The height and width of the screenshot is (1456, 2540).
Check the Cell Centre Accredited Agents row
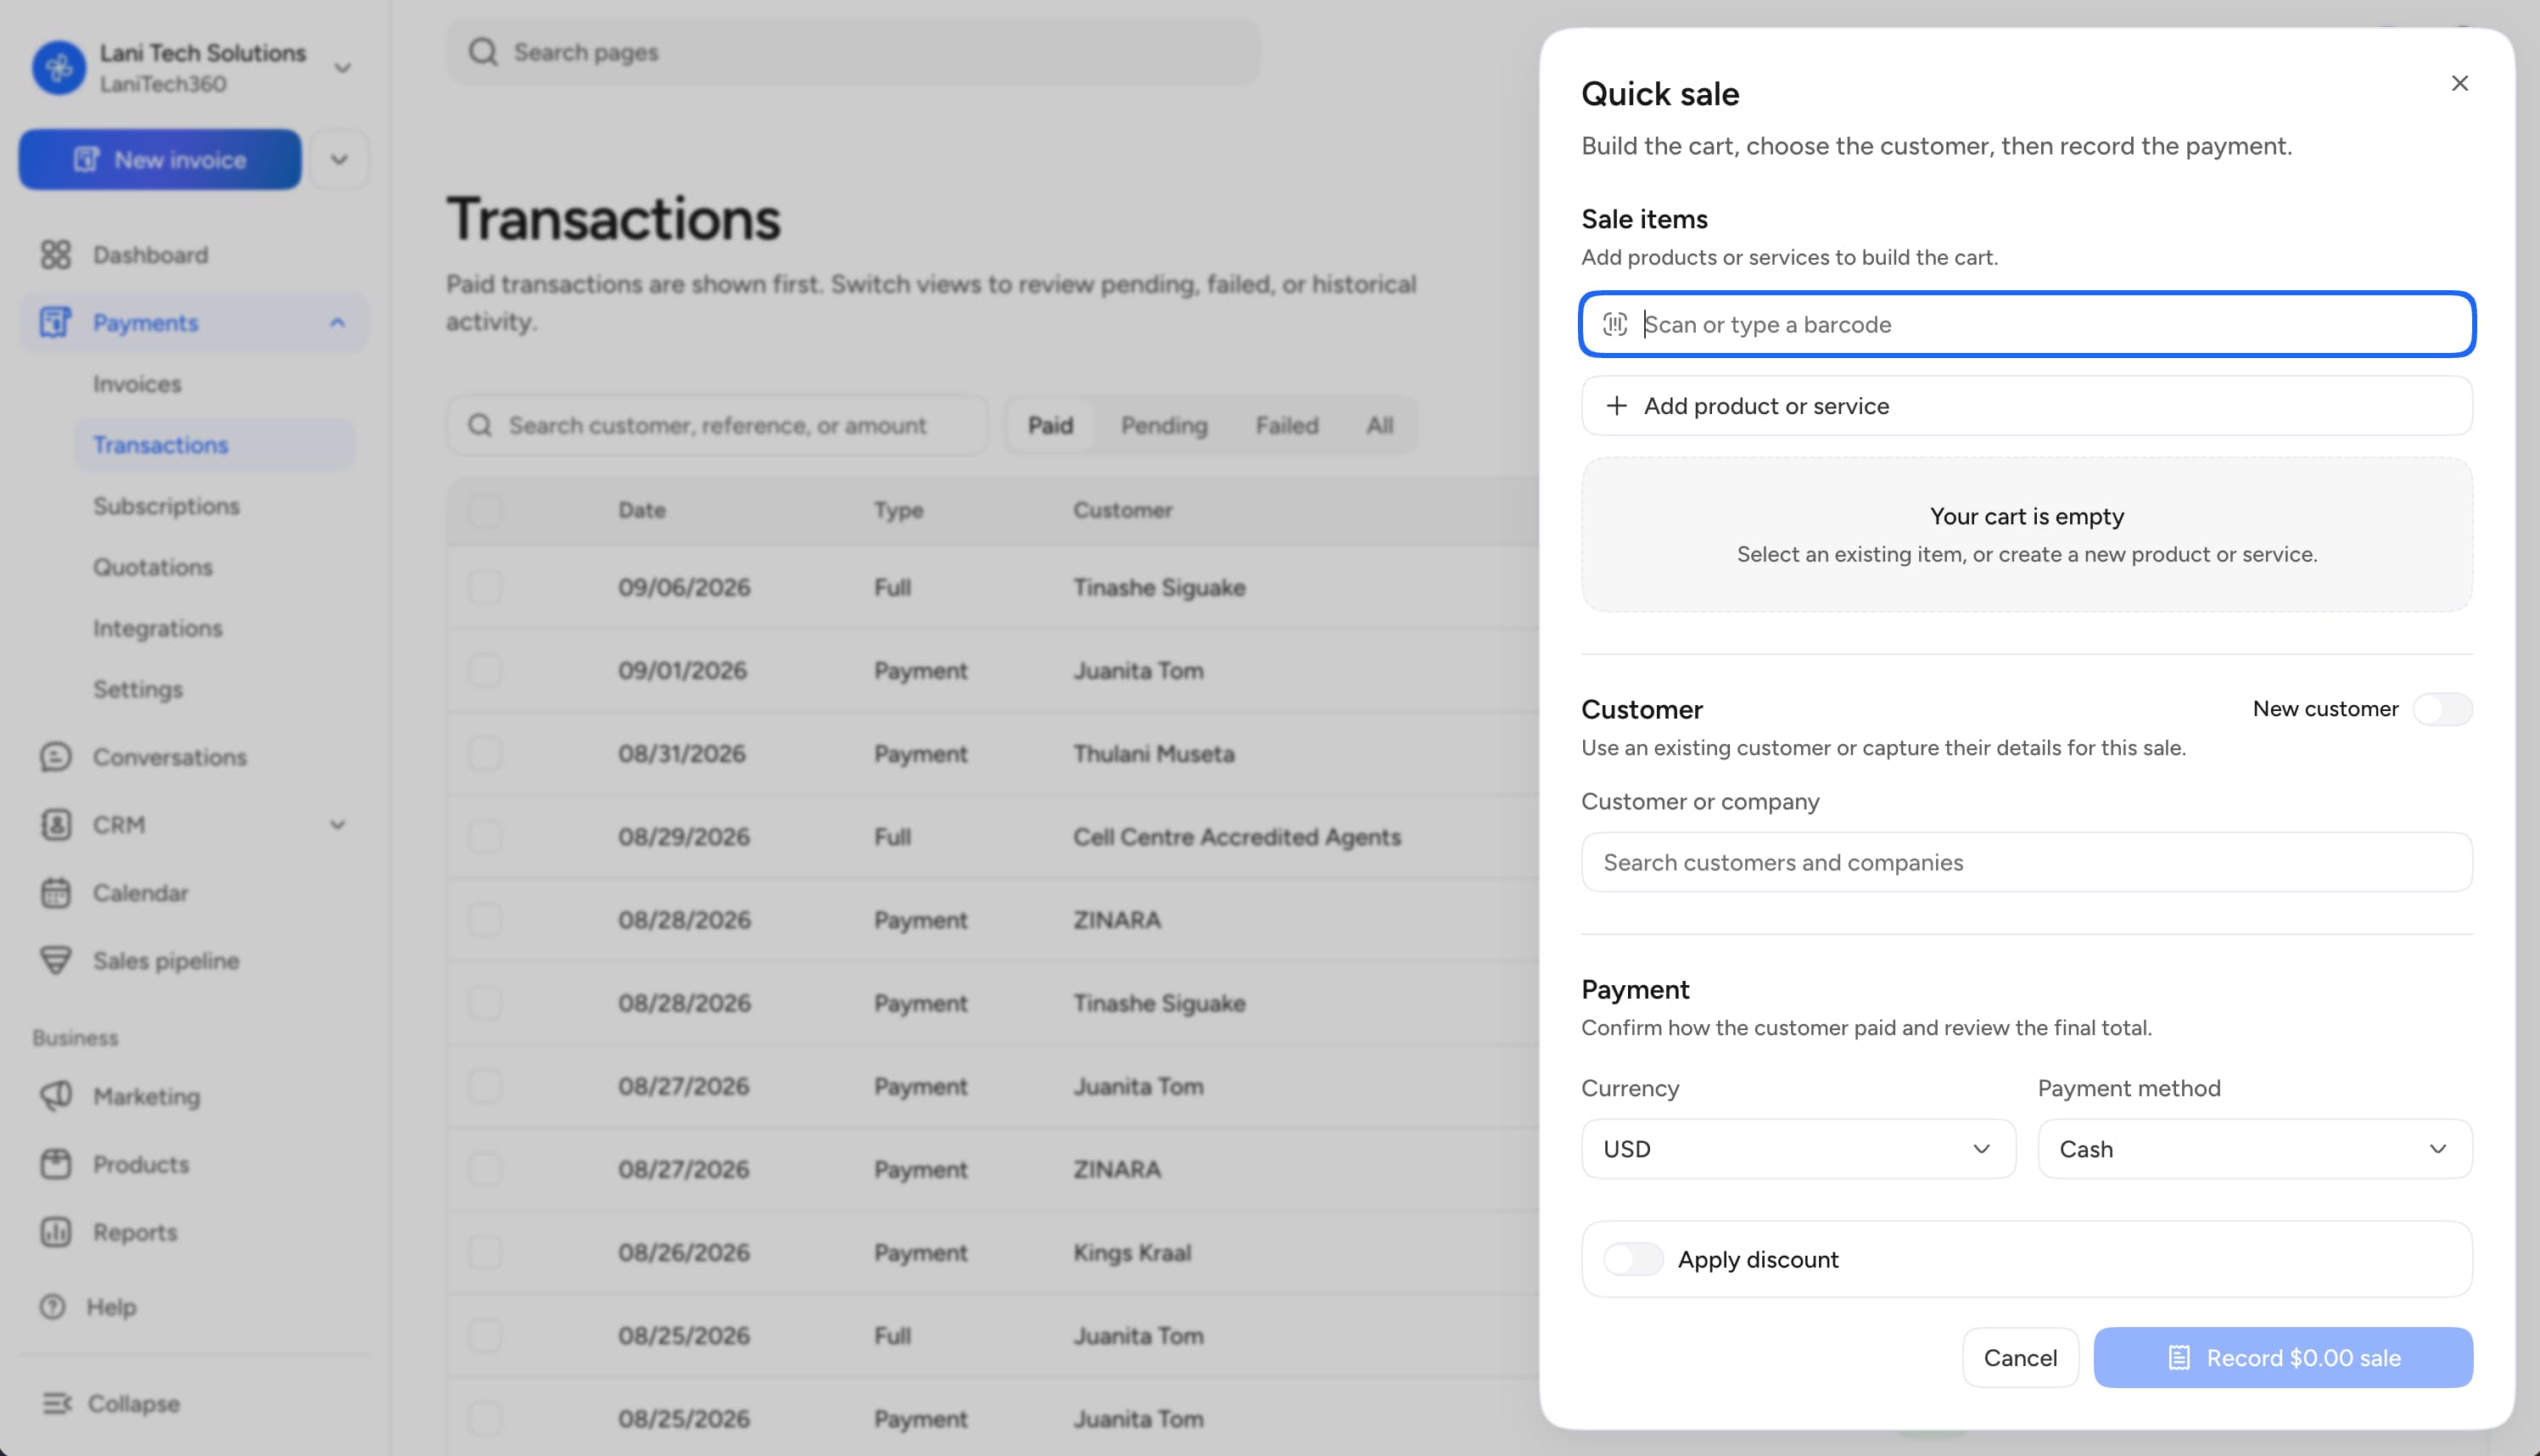(486, 836)
